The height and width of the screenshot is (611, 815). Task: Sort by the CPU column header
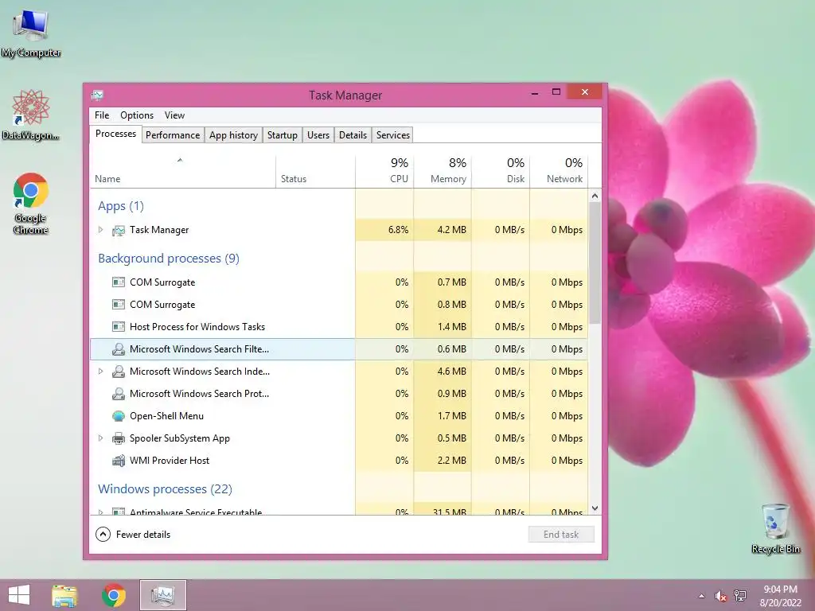384,172
